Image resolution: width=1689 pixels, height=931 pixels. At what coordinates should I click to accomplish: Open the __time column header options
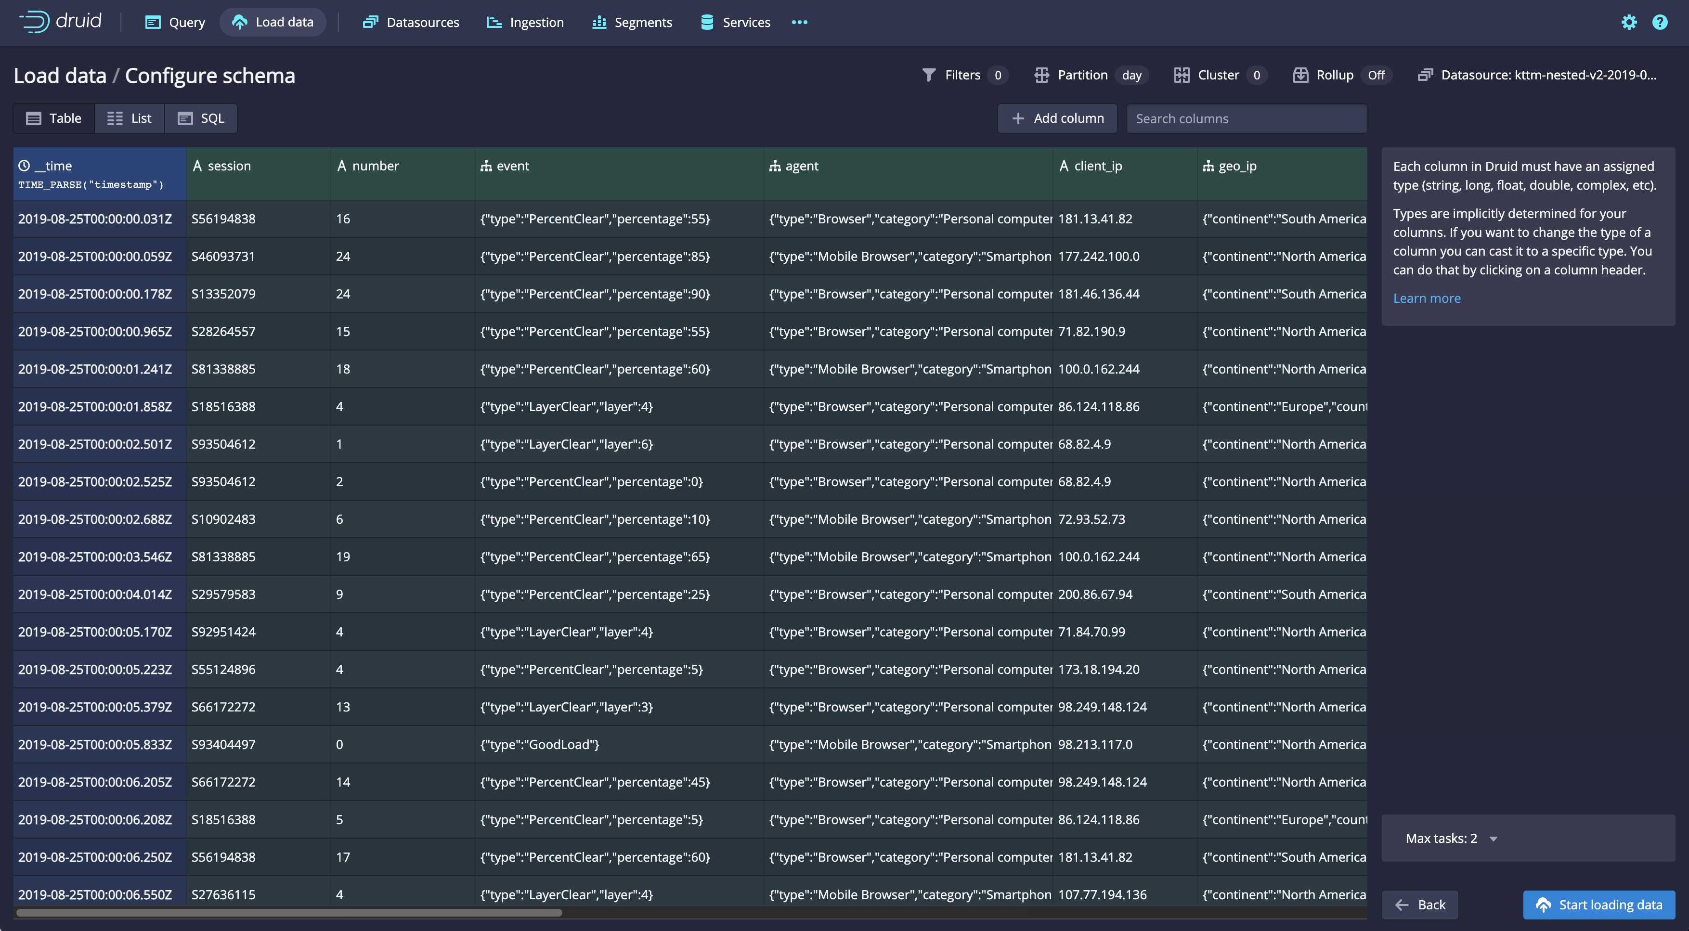99,174
